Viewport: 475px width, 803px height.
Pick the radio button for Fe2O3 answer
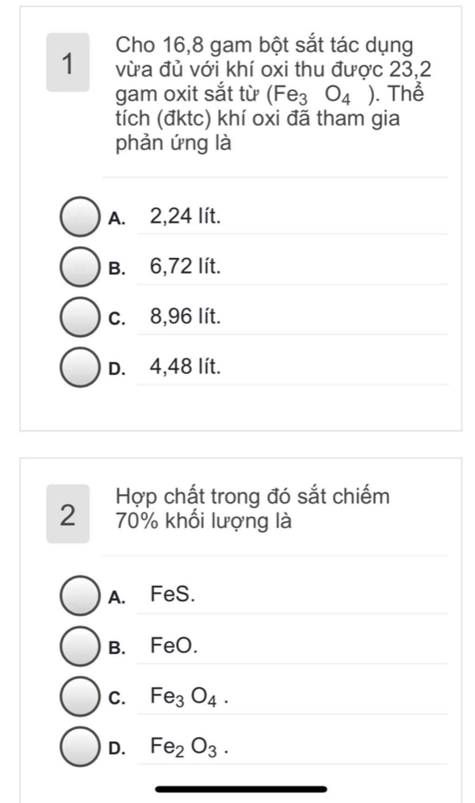click(80, 746)
